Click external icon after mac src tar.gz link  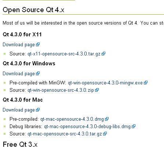(x=105, y=134)
